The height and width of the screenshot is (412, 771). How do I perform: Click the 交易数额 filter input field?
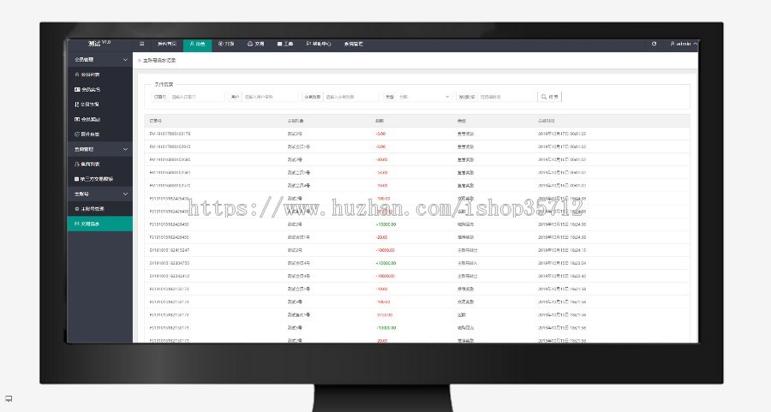[350, 97]
